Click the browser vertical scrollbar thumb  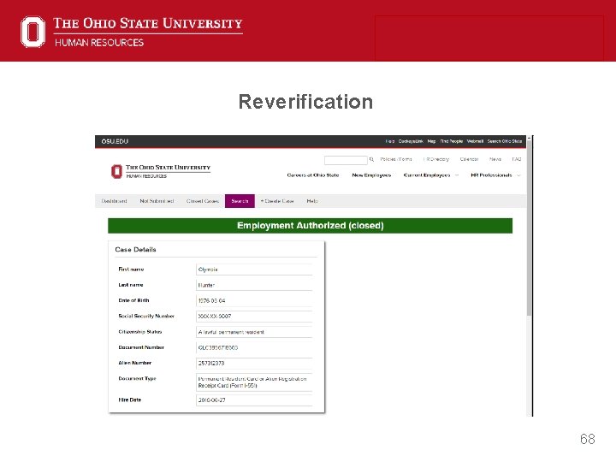[x=530, y=228]
